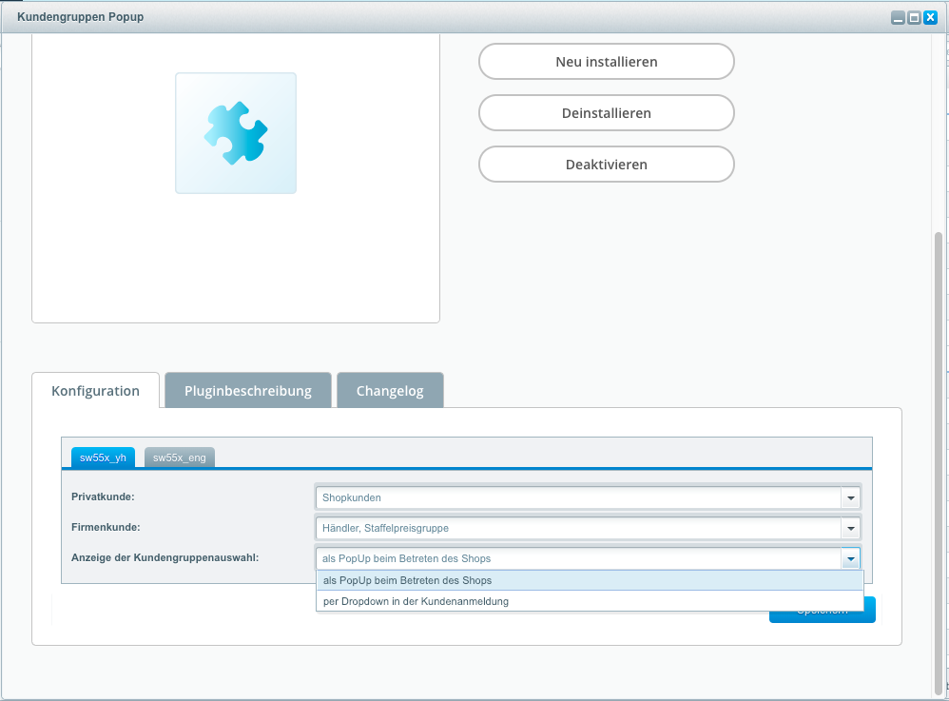The height and width of the screenshot is (701, 949).
Task: Deactivate plugin via Deaktivieren button
Action: (x=606, y=165)
